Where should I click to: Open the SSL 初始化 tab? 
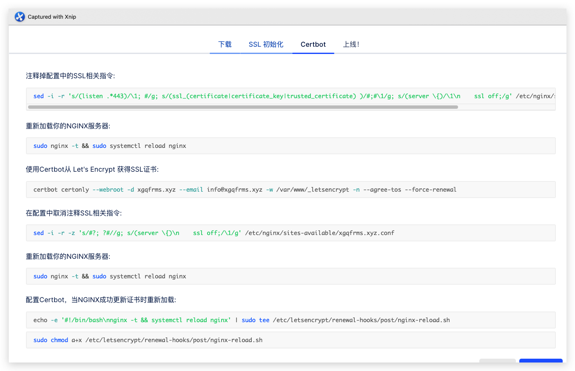coord(266,44)
